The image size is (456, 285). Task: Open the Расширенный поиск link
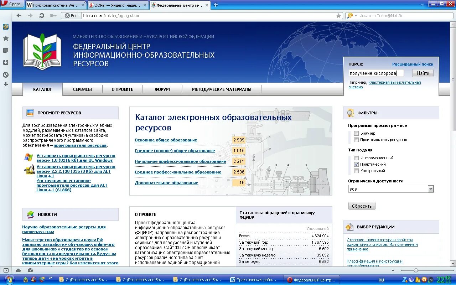point(413,64)
